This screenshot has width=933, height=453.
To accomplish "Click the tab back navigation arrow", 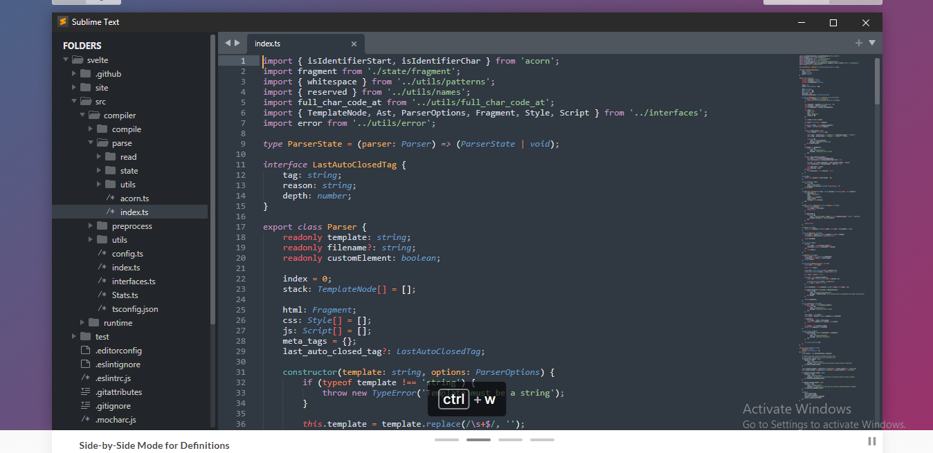I will (227, 43).
